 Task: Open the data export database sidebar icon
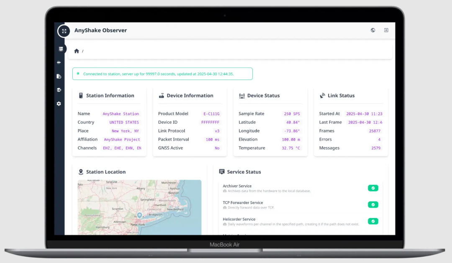click(59, 90)
